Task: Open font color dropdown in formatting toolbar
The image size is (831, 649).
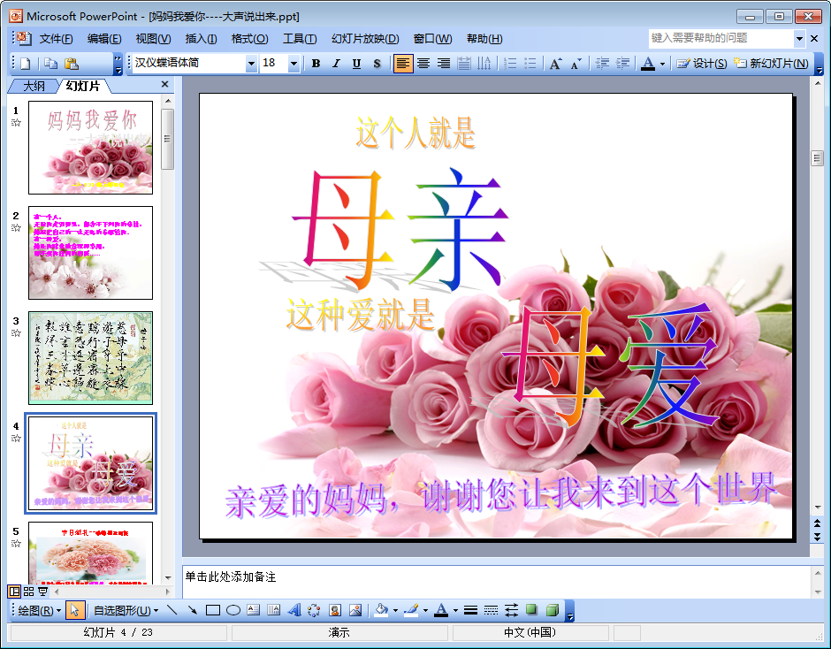Action: click(x=662, y=65)
